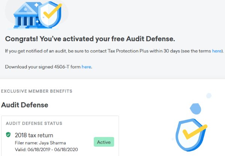This screenshot has width=225, height=156.
Task: Click the pale circle above the hexagon
Action: (x=209, y=96)
